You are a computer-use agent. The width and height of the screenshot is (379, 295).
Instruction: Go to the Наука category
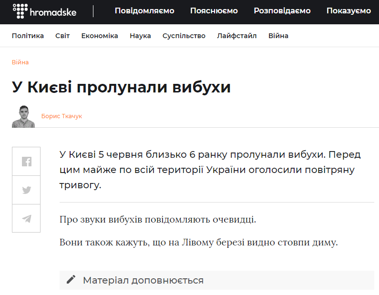pyautogui.click(x=140, y=36)
